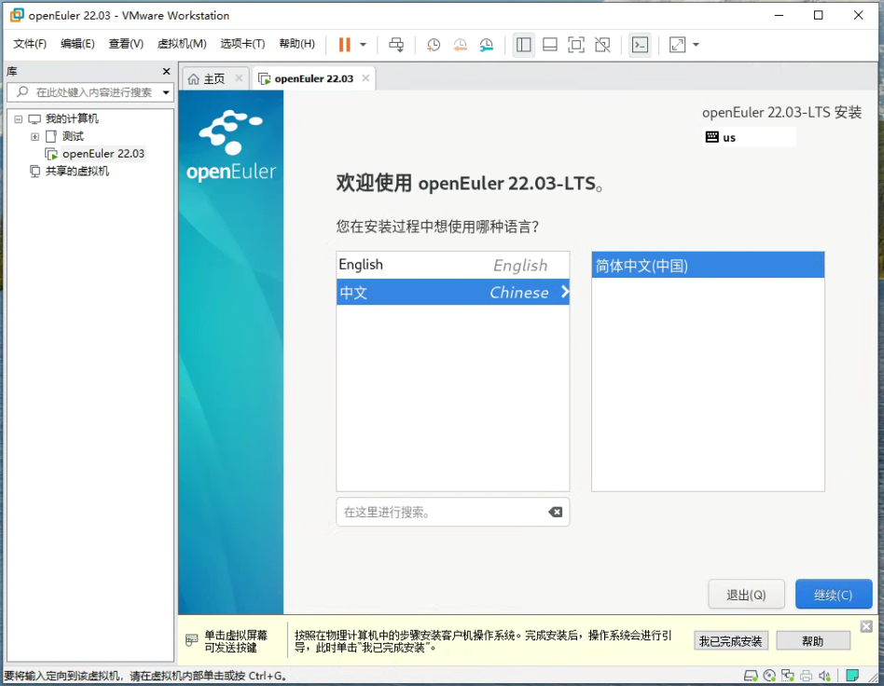The width and height of the screenshot is (884, 686).
Task: Close the openEuler 22.03 tab
Action: tap(366, 78)
